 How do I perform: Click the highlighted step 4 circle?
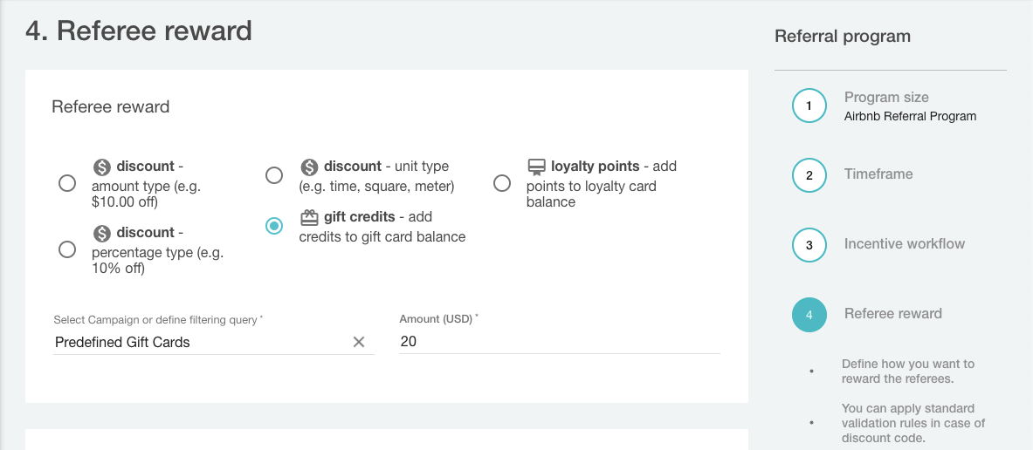click(x=809, y=315)
